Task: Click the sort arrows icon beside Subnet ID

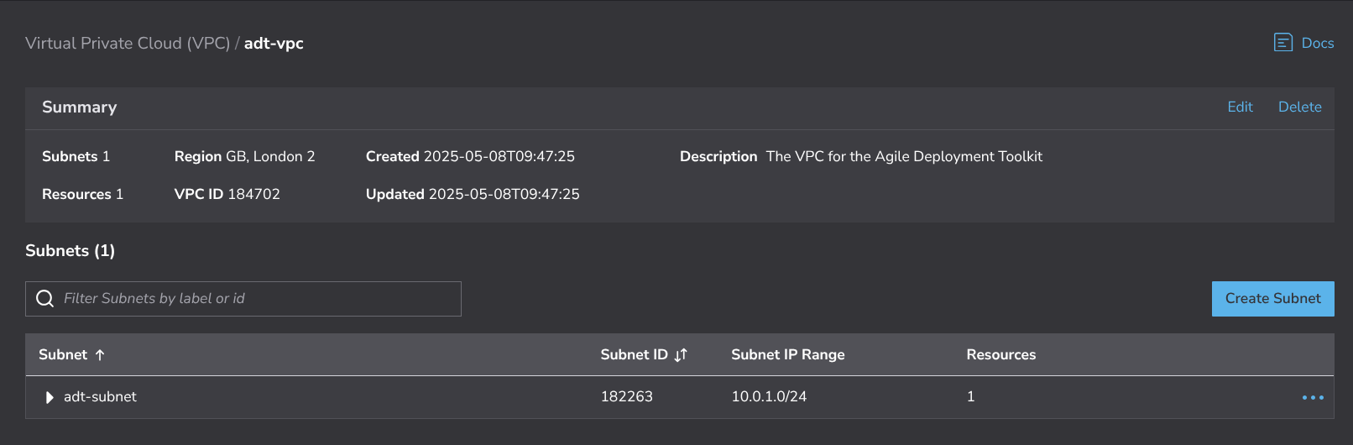Action: click(681, 355)
